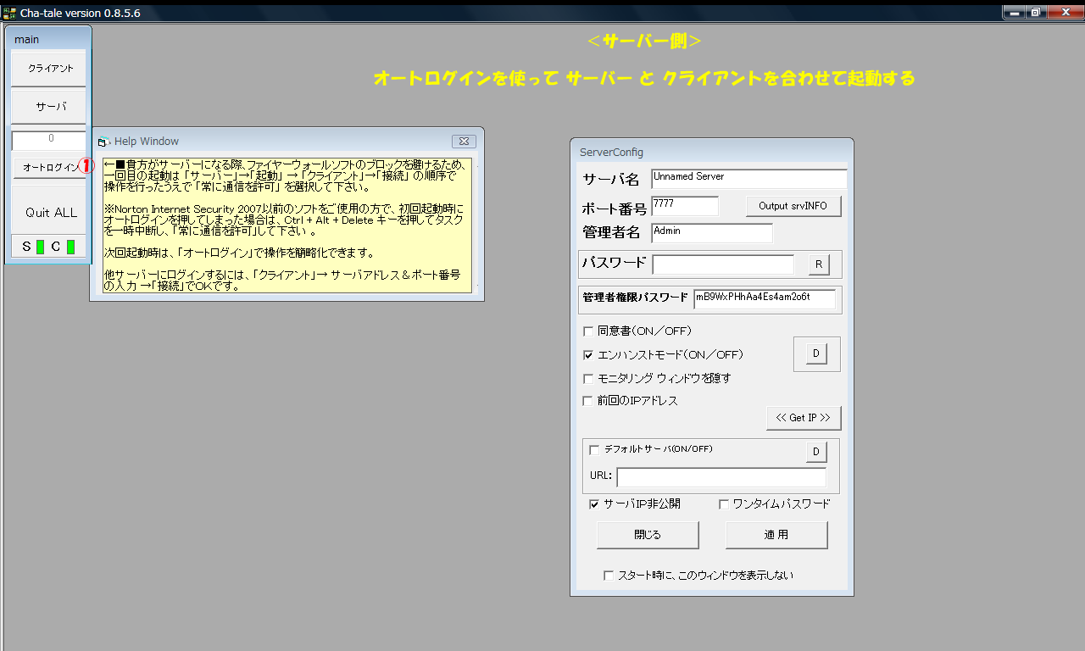
Task: Click the Quit ALL button
Action: click(49, 212)
